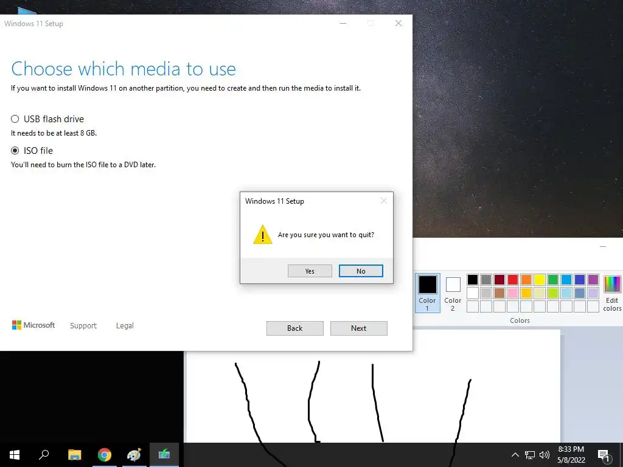Select Color 1 in Paint
This screenshot has height=467, width=623.
click(428, 292)
